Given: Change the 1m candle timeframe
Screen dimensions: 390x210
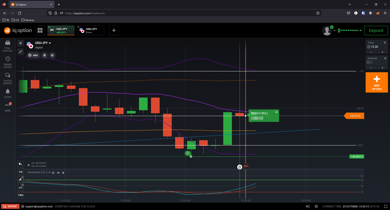Looking at the screenshot, I should pos(20,172).
